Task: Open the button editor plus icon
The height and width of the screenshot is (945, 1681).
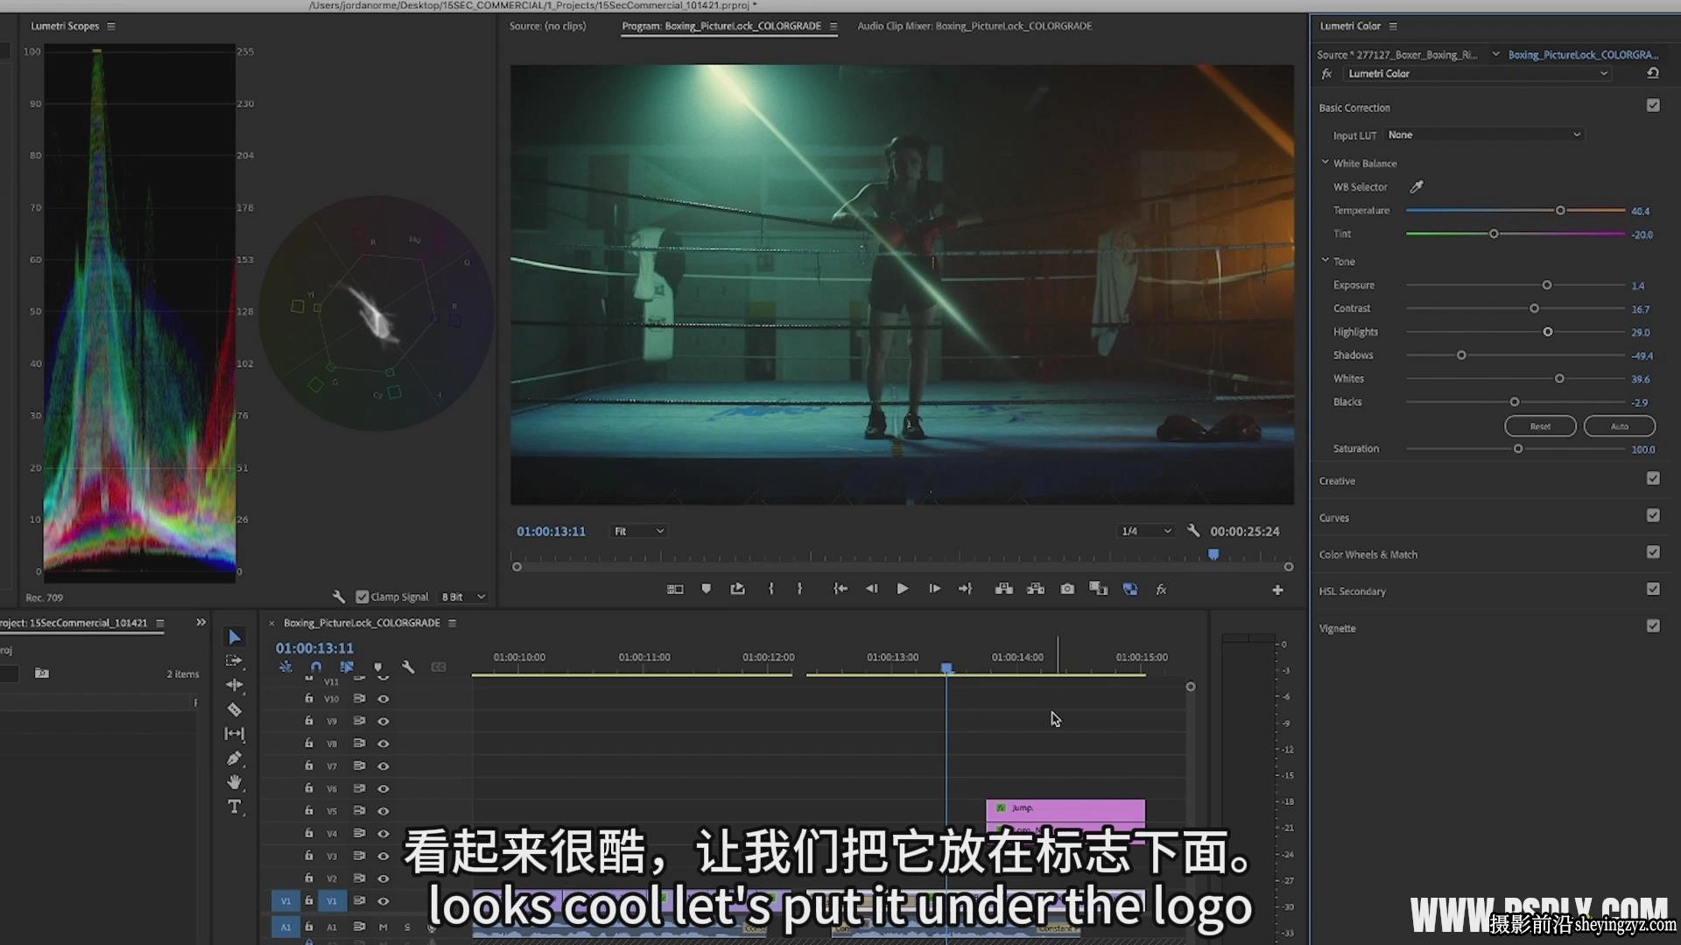Action: (x=1277, y=590)
